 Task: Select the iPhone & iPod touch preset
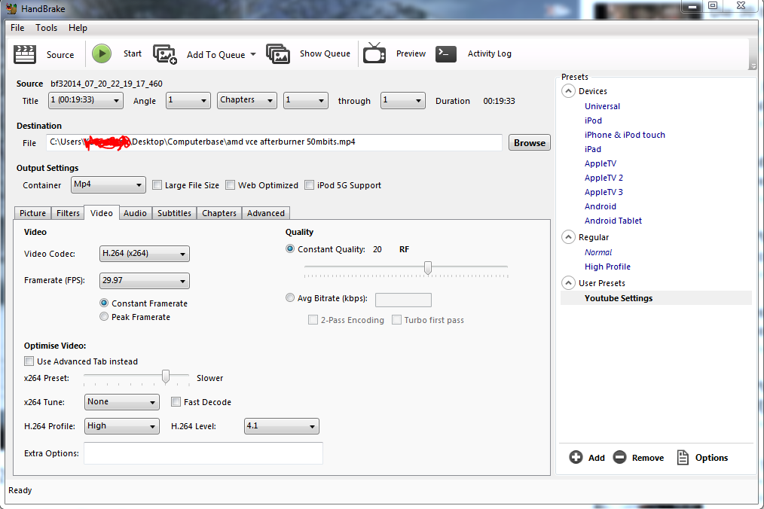tap(625, 135)
